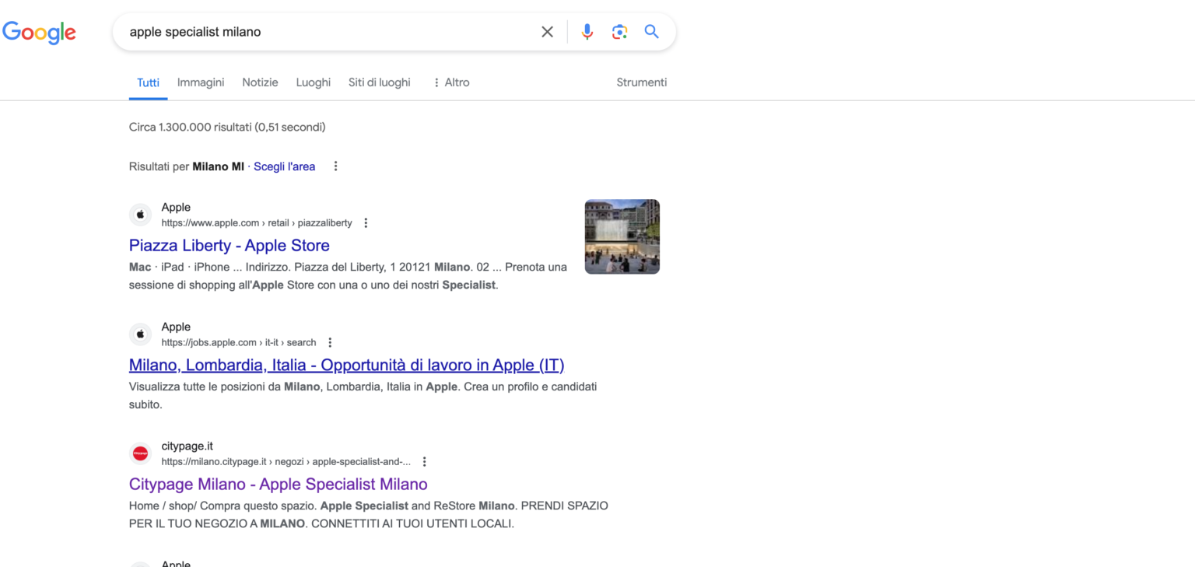Expand the Altro search options menu
Image resolution: width=1195 pixels, height=567 pixels.
coord(451,82)
